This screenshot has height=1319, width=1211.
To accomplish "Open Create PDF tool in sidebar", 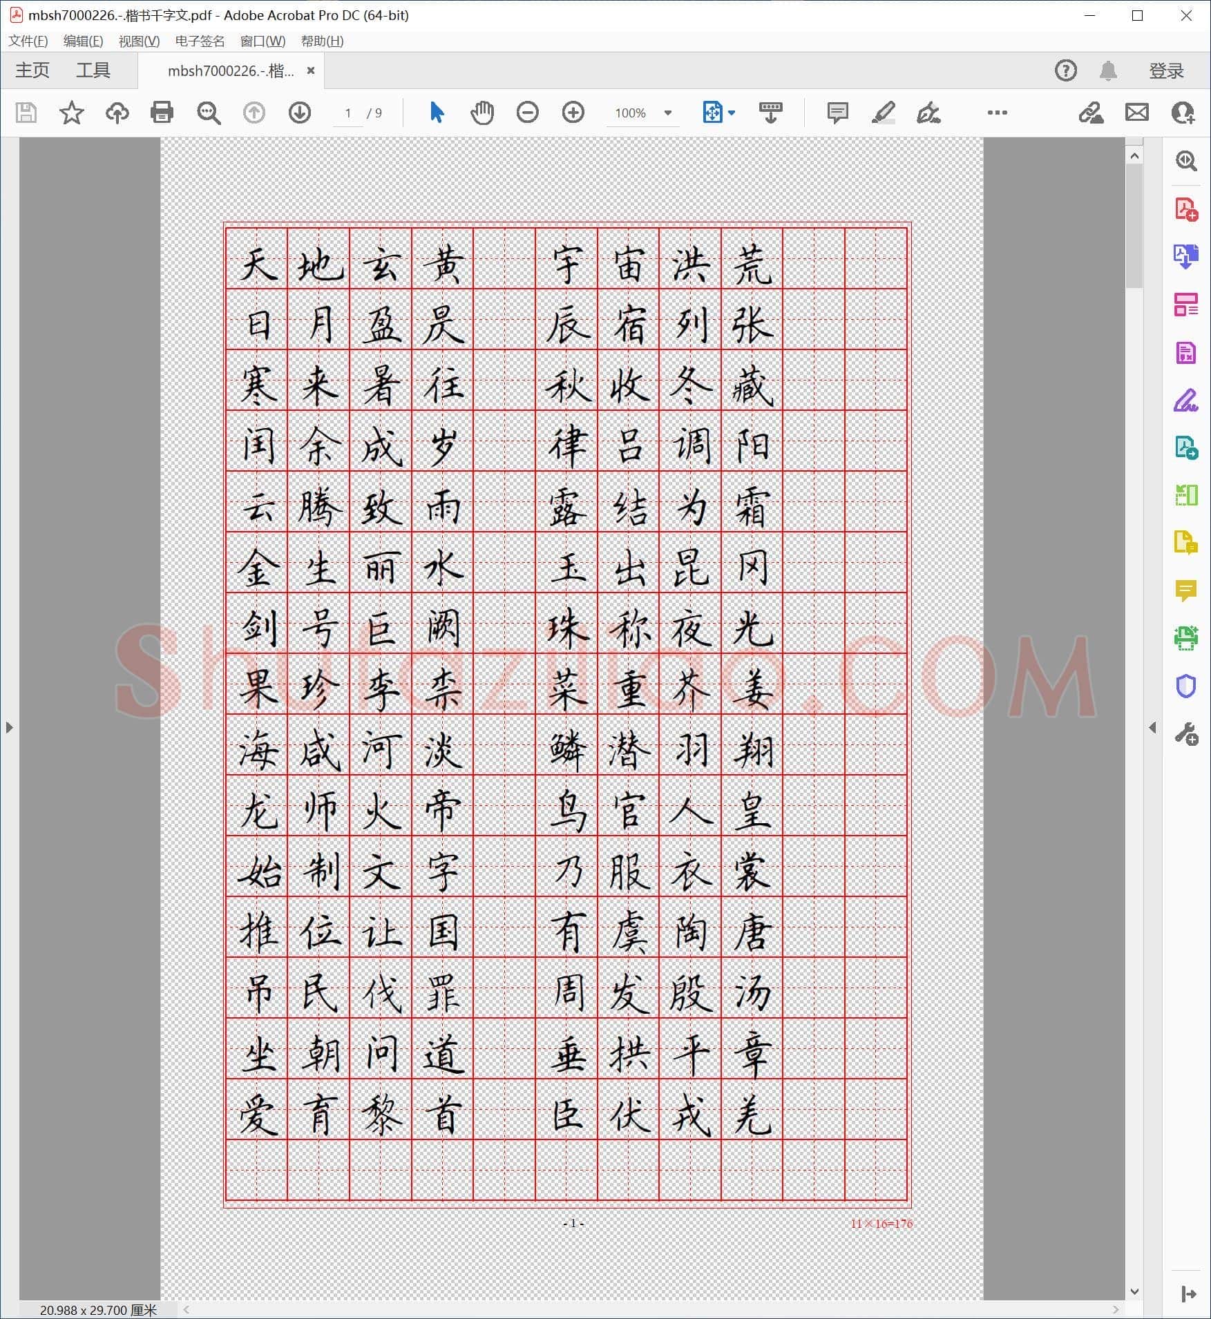I will click(x=1186, y=209).
